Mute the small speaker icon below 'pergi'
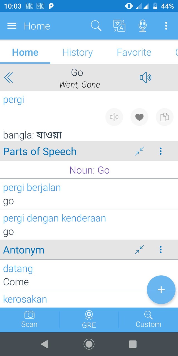The image size is (178, 356). tap(114, 117)
